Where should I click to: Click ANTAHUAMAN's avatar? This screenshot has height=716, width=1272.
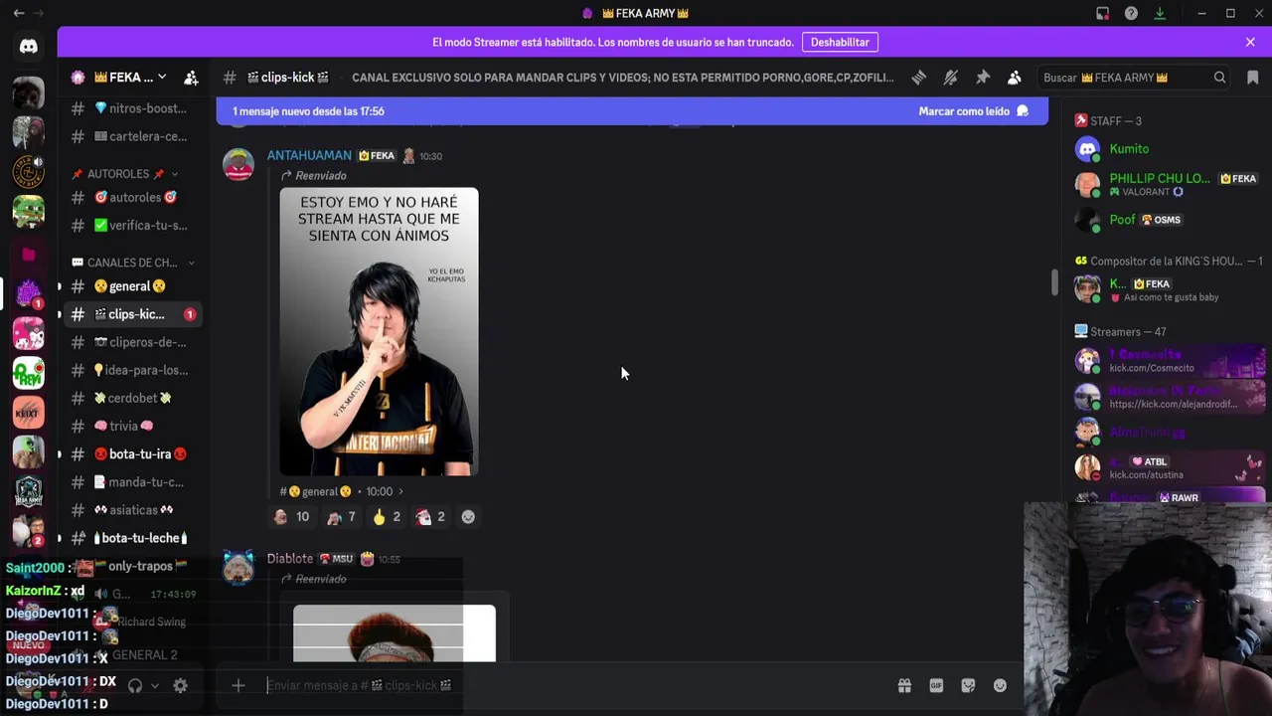[x=238, y=164]
